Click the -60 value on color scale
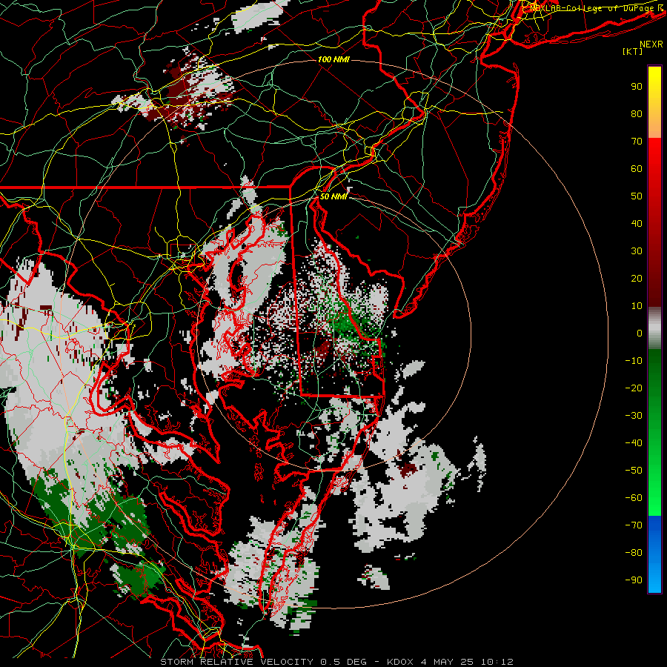Image resolution: width=667 pixels, height=667 pixels. tap(634, 498)
